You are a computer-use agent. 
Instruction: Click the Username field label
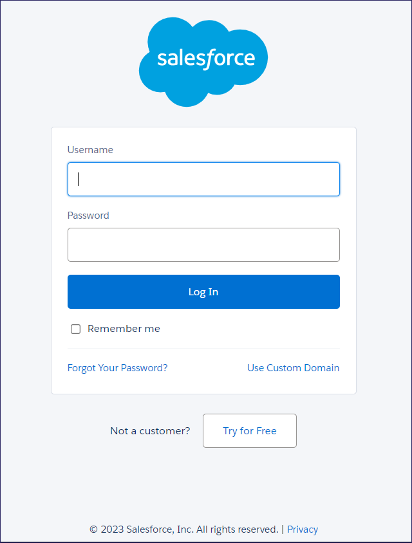(x=90, y=150)
